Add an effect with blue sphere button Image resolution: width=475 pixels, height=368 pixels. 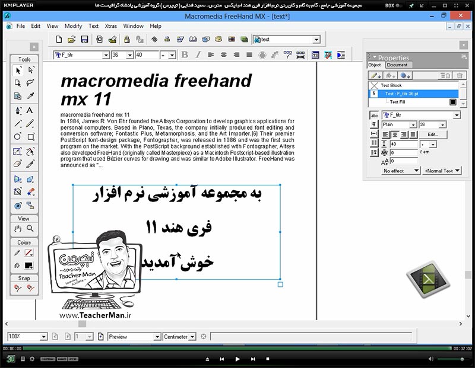[404, 76]
